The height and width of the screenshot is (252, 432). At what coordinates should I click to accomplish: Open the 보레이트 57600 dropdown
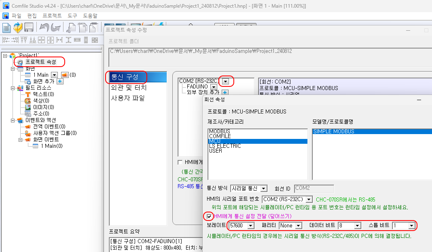[x=250, y=225]
